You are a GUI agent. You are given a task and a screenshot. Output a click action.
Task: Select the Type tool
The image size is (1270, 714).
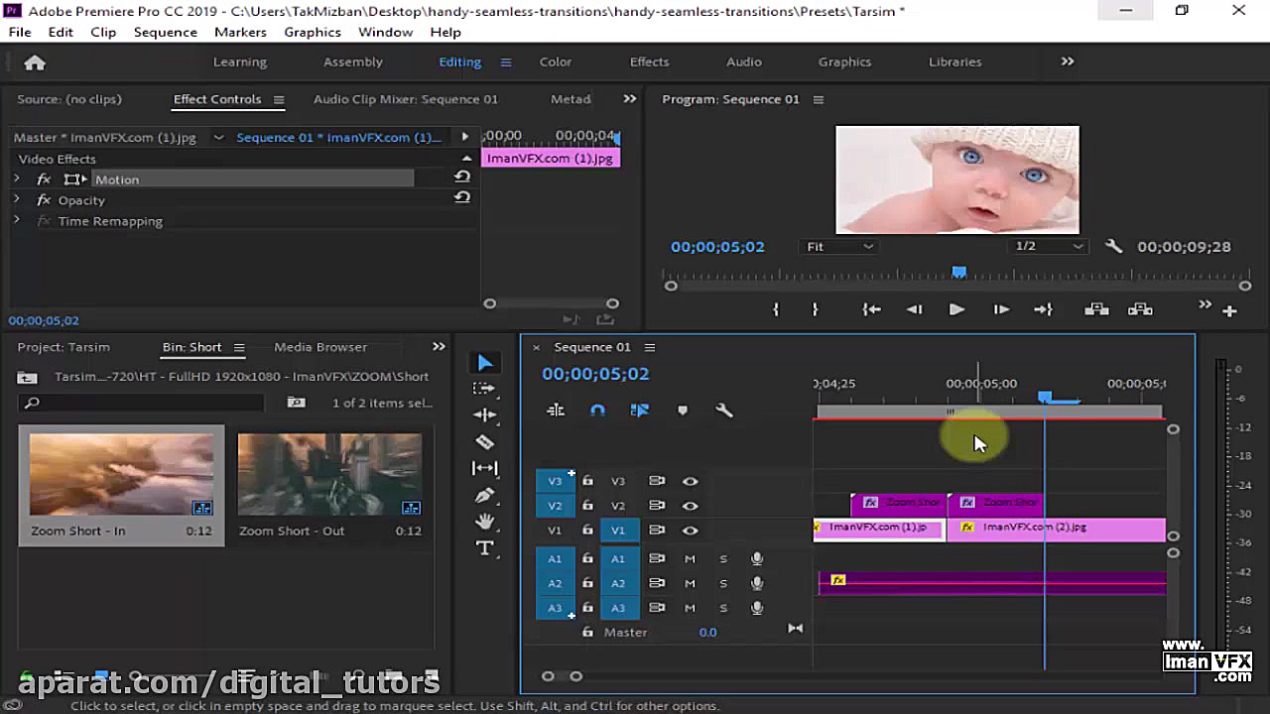[x=485, y=547]
